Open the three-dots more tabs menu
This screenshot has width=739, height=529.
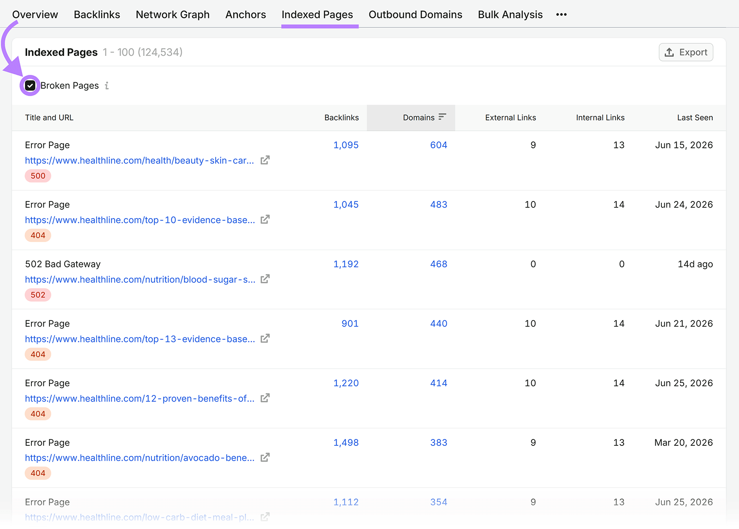tap(561, 15)
